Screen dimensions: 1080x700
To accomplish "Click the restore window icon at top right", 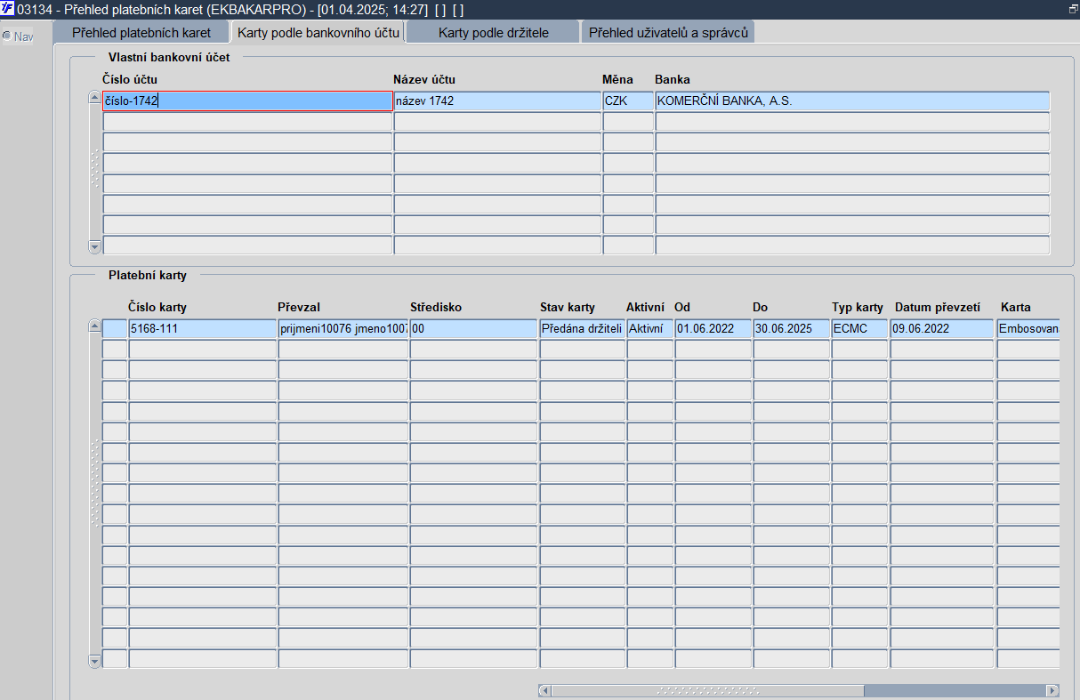I will (1073, 9).
